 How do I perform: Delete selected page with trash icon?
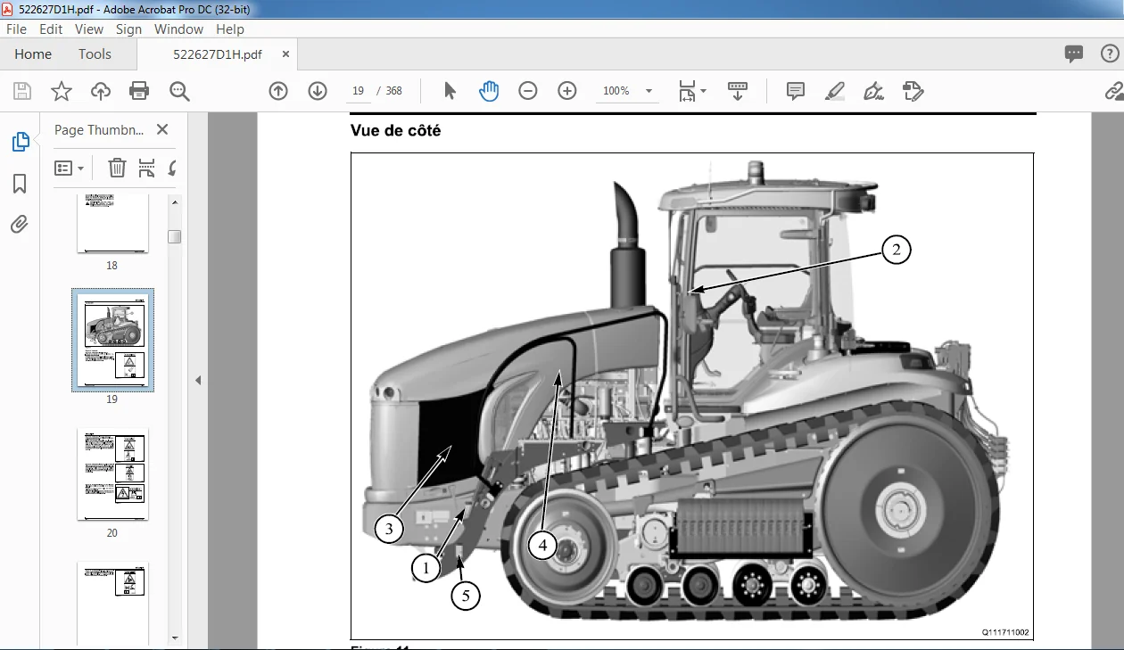(117, 168)
